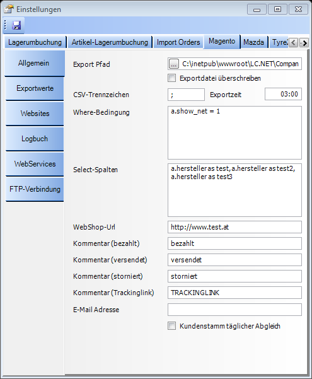312x379 pixels.
Task: Switch to the Lagerumbuchung tab
Action: point(35,42)
